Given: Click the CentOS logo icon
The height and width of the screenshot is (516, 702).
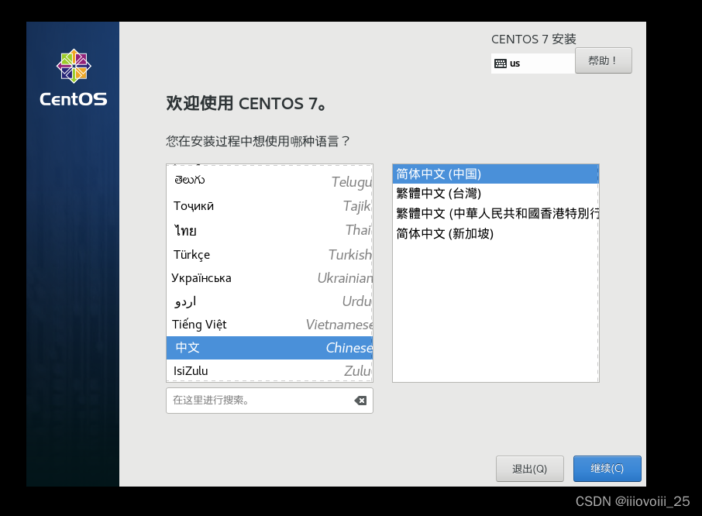Looking at the screenshot, I should click(x=73, y=66).
